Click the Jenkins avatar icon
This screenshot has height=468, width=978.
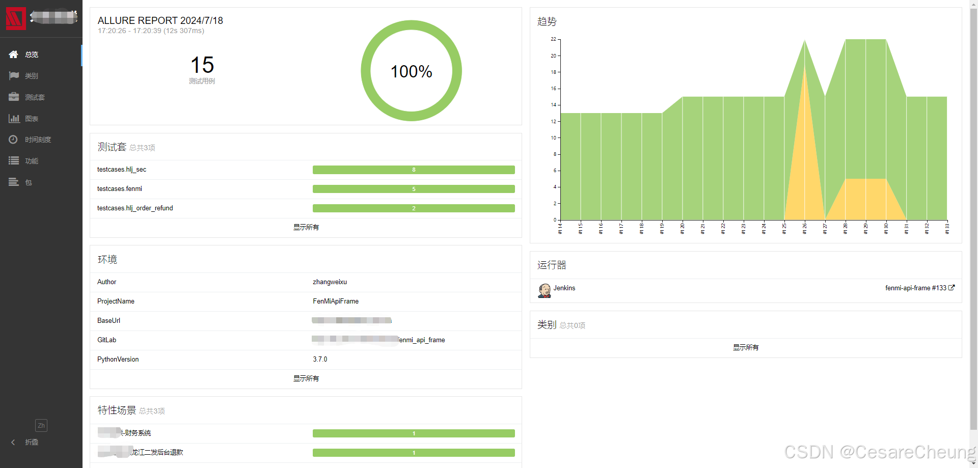coord(545,290)
